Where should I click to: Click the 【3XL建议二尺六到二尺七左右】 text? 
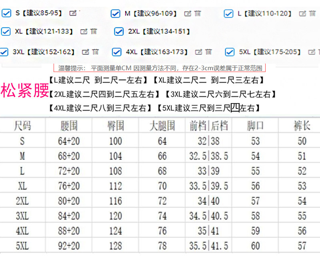(220, 94)
